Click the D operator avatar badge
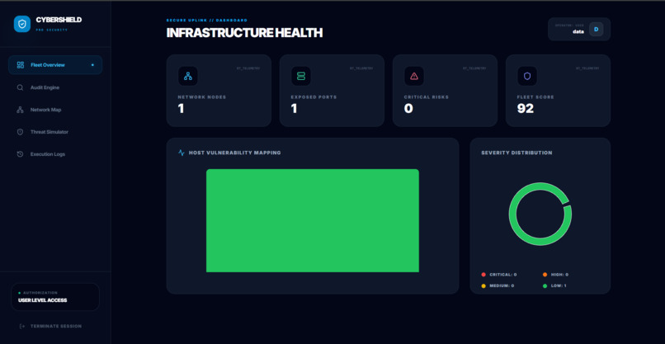This screenshot has width=665, height=344. coord(596,29)
